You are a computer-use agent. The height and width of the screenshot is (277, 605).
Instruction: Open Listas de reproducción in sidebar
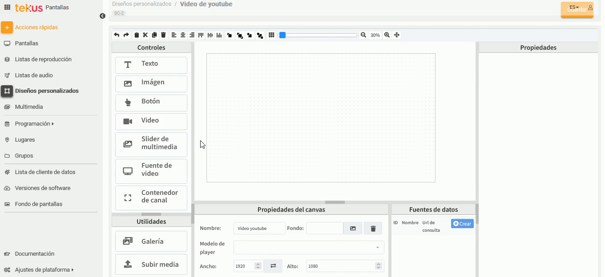[x=43, y=59]
